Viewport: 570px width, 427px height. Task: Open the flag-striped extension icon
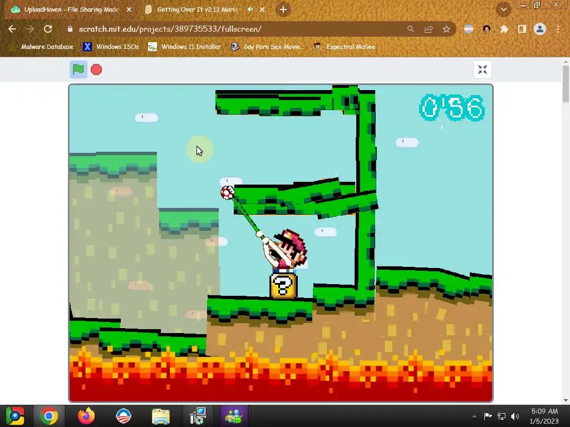pyautogui.click(x=469, y=29)
